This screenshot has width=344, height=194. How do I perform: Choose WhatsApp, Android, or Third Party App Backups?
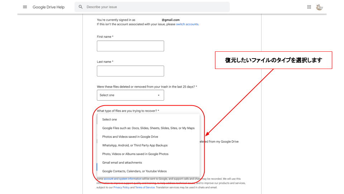135,145
